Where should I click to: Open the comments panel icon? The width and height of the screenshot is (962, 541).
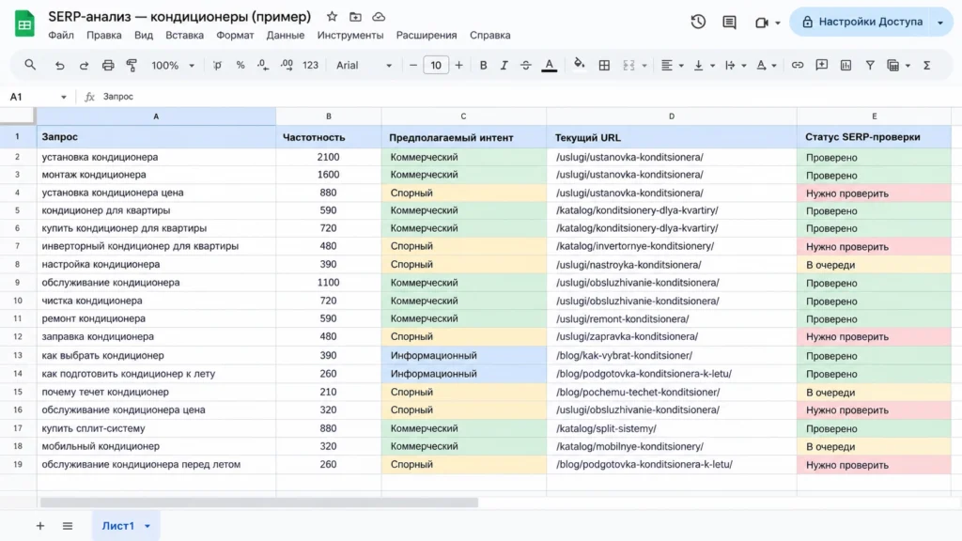coord(729,23)
